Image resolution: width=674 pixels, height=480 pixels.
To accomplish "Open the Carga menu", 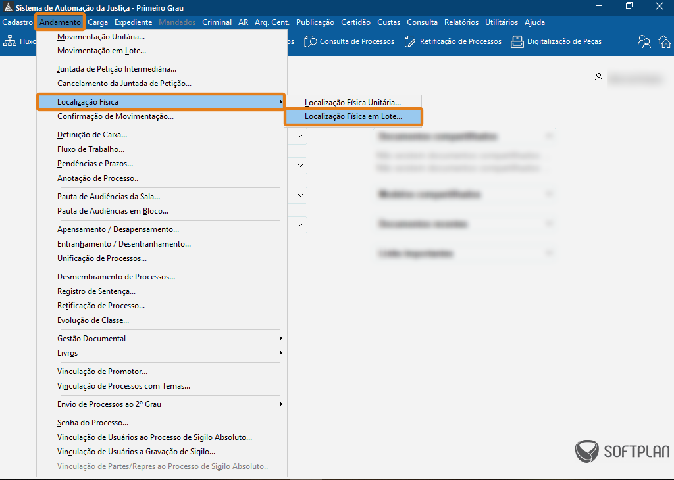I will (x=97, y=22).
